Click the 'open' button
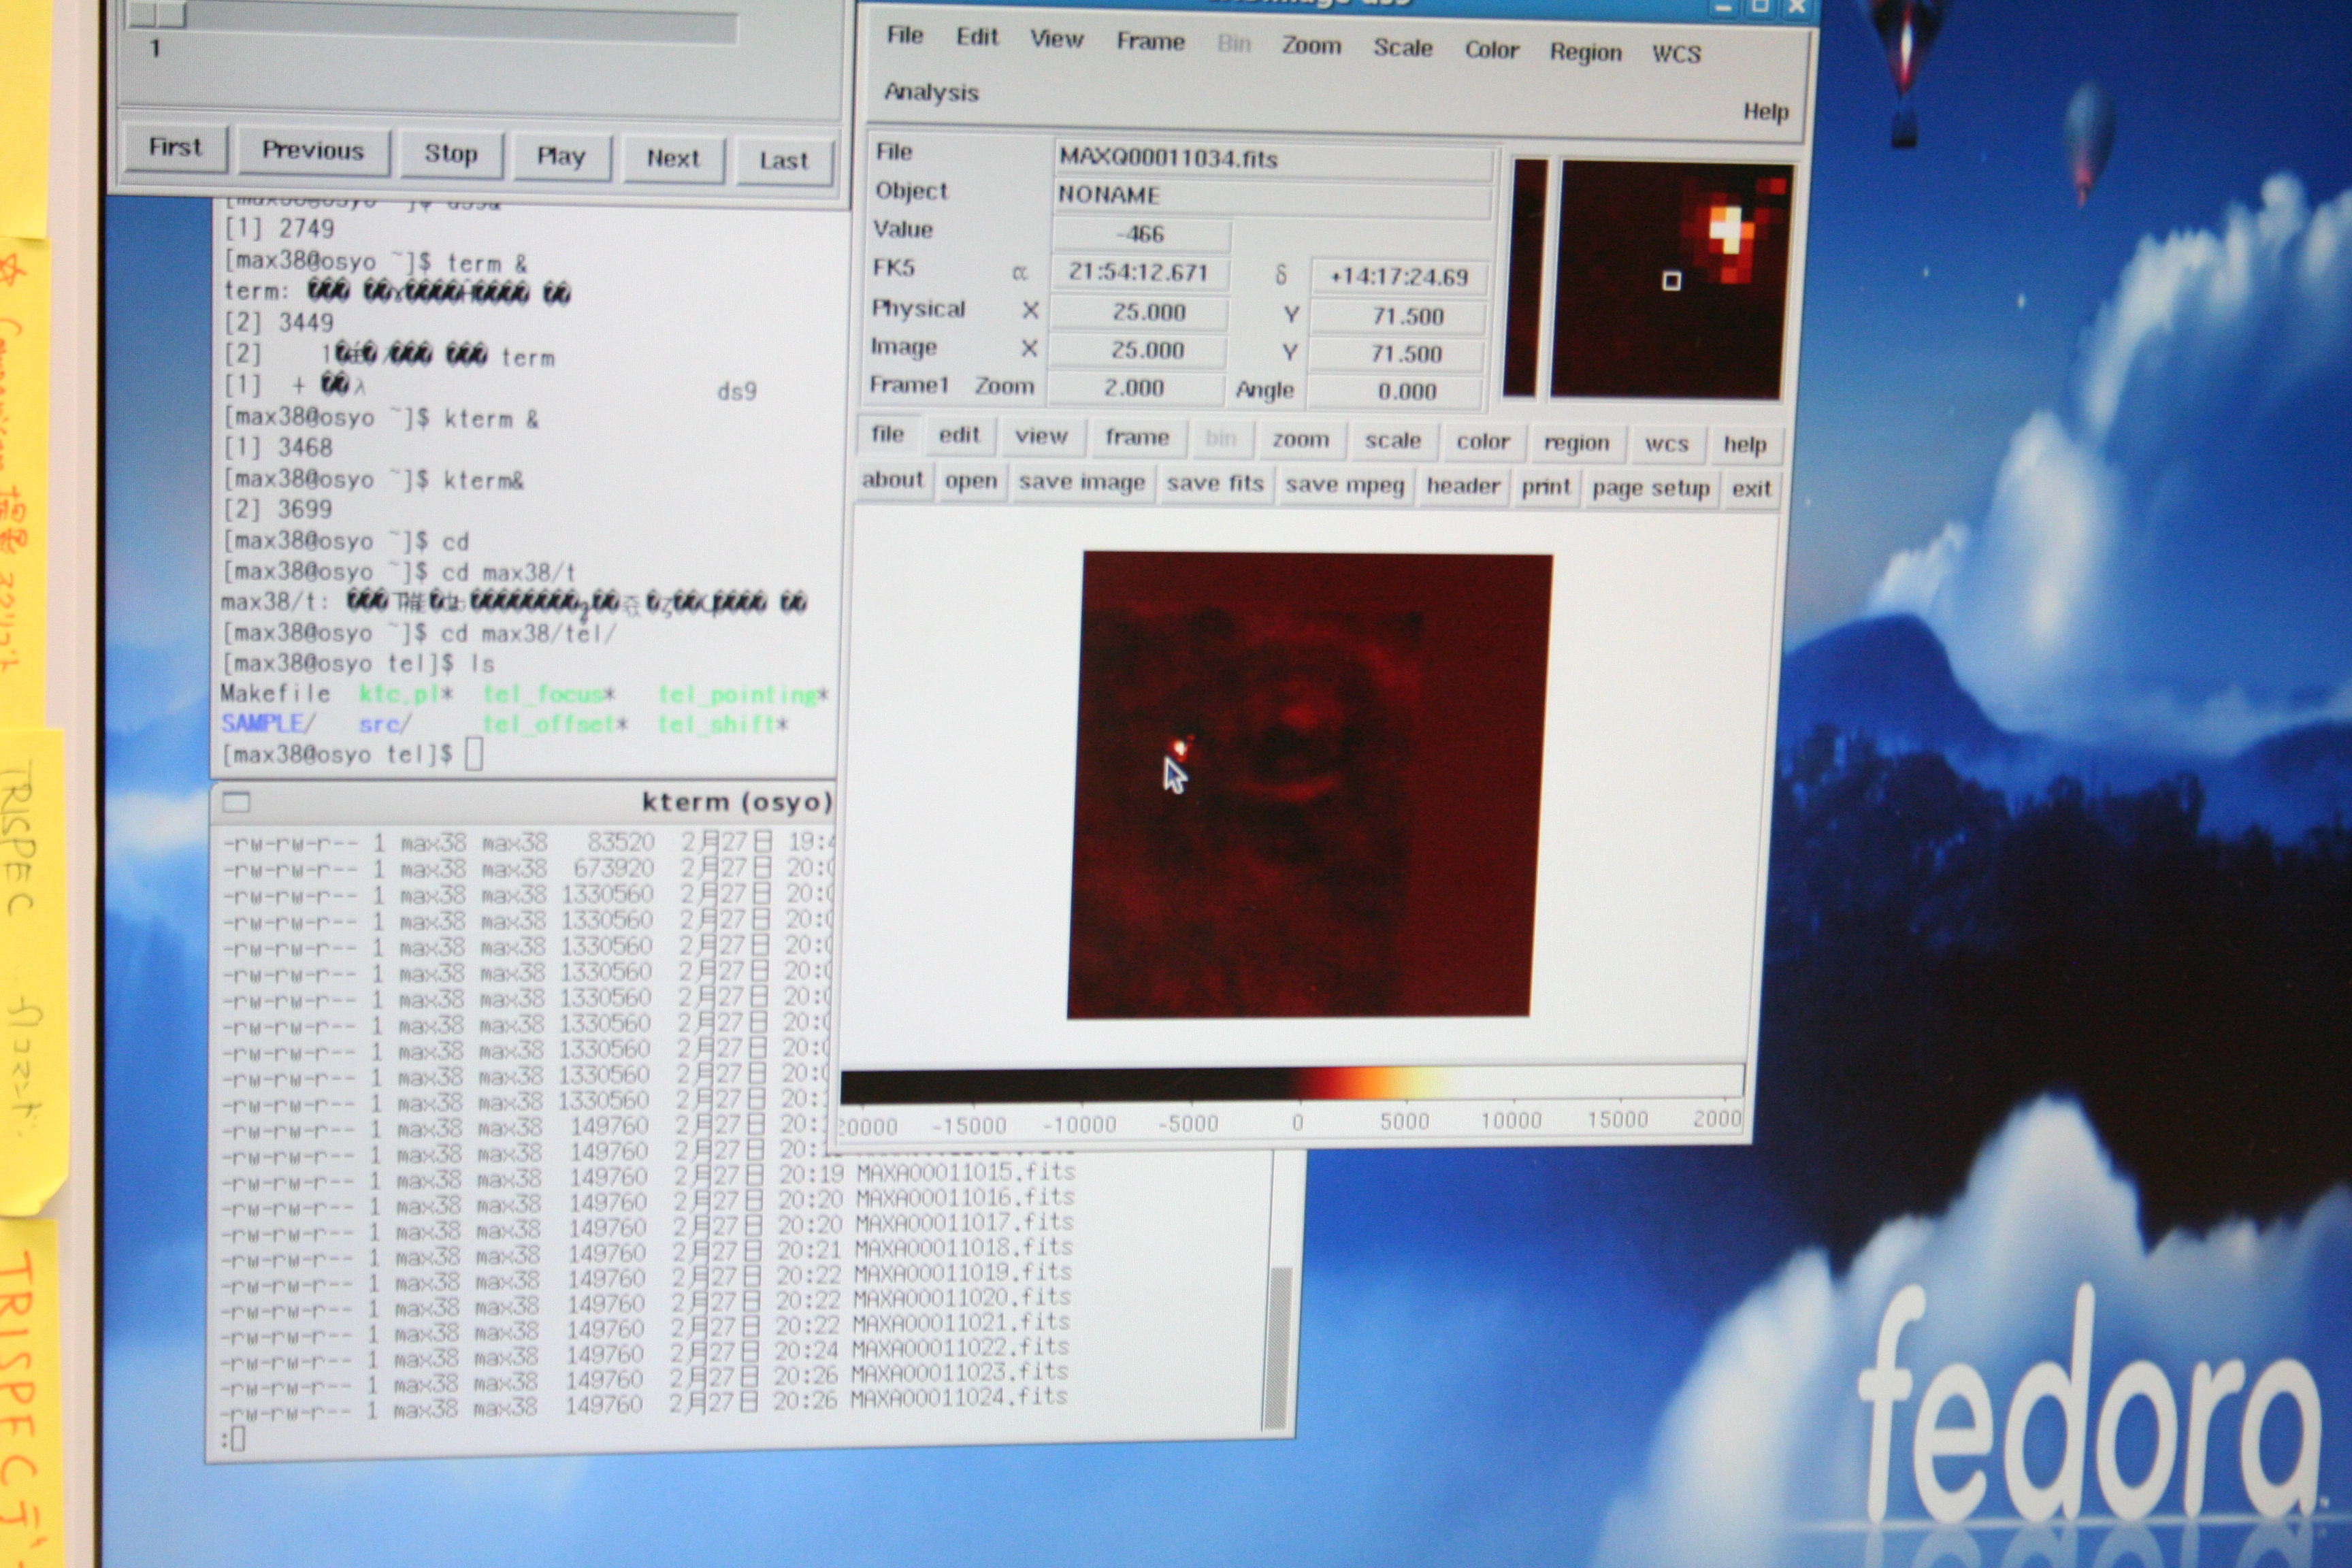 (x=970, y=482)
